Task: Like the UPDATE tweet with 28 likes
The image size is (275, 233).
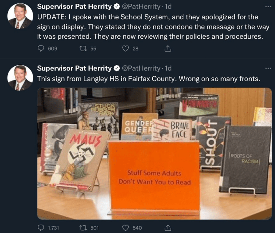Action: coord(126,49)
